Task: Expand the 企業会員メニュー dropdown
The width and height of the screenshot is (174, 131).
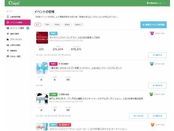Action: pyautogui.click(x=156, y=3)
